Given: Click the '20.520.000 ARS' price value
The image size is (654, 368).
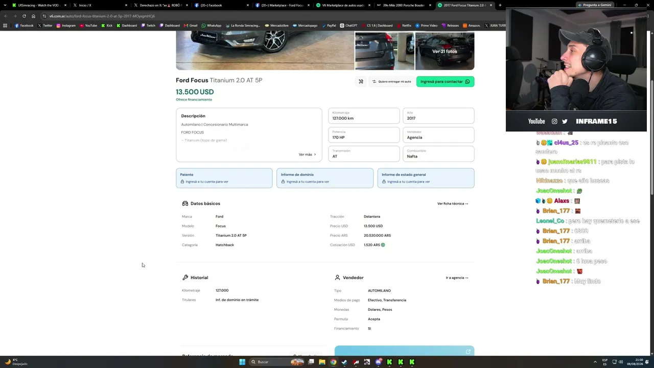Looking at the screenshot, I should click(x=377, y=236).
